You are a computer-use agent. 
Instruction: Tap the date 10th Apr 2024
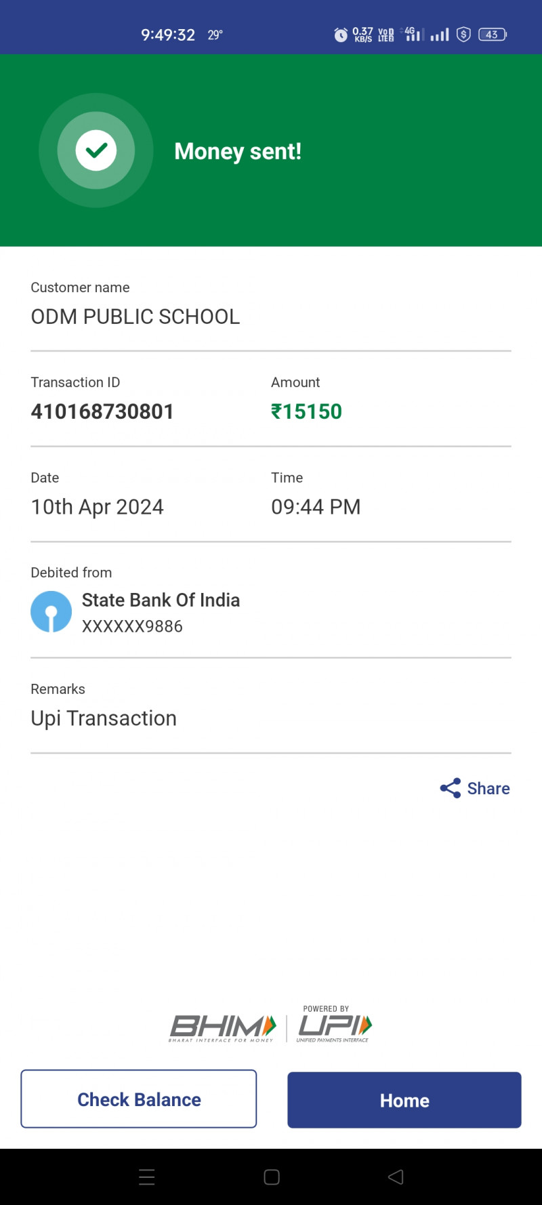point(98,507)
